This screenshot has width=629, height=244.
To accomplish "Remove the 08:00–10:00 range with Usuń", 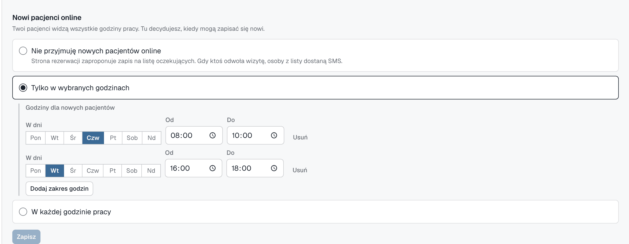I will (x=300, y=137).
